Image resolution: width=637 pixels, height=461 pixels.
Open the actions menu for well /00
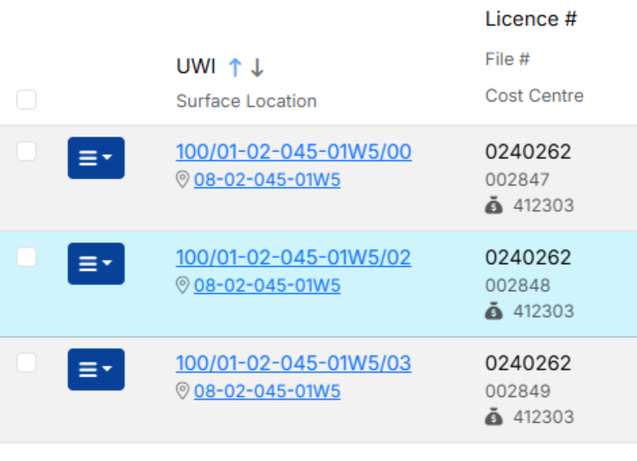tap(96, 158)
